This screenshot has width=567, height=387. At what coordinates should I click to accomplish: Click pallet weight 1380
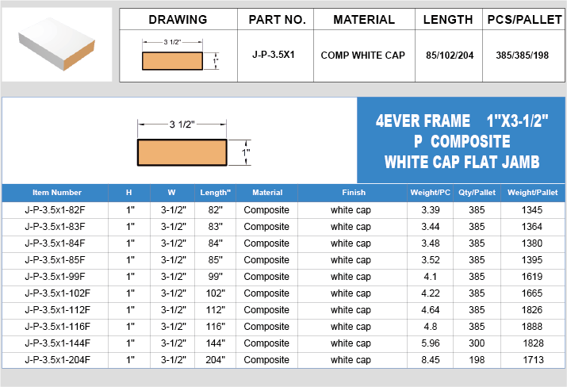click(x=532, y=243)
